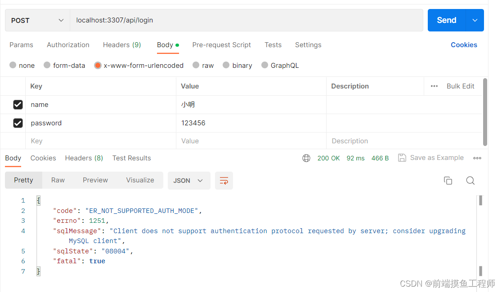Viewport: 502px width, 292px height.
Task: Open the response Headers (8) tab
Action: click(84, 158)
